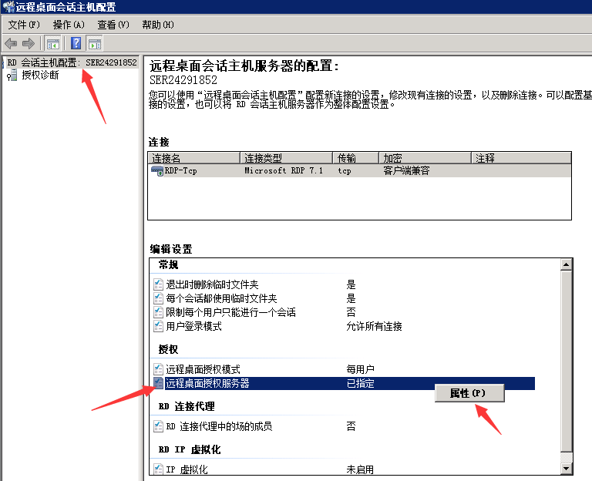Click the 授权诊断 tree node icon
Image resolution: width=592 pixels, height=481 pixels.
click(x=12, y=75)
